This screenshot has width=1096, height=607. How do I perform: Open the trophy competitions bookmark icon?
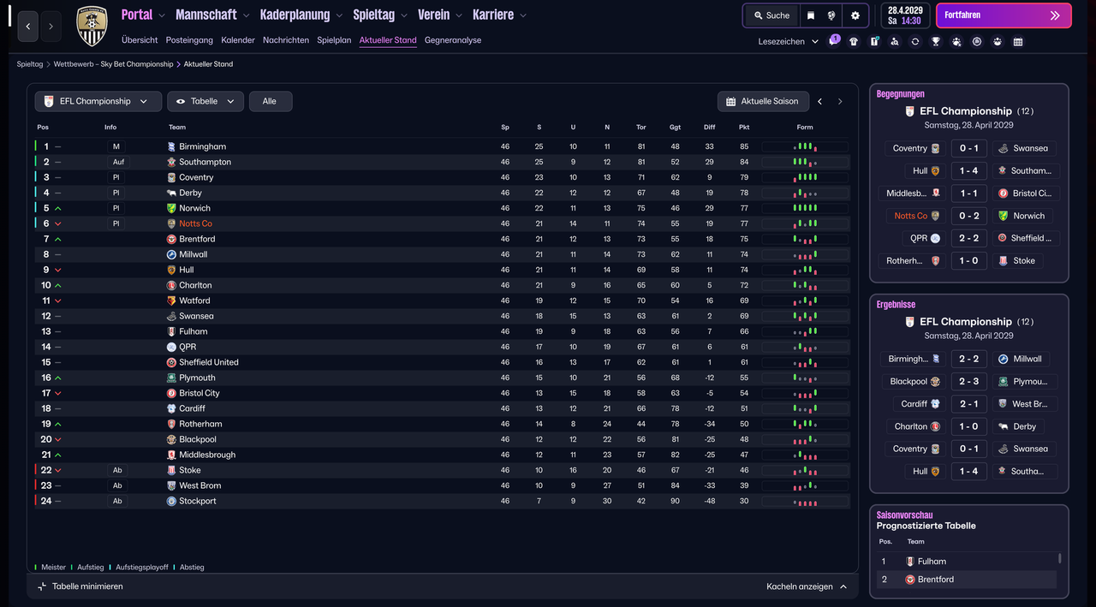pyautogui.click(x=936, y=41)
